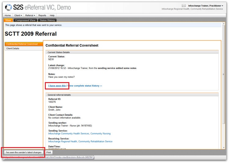
Task: Click the scroll up arrow
Action: 224,24
